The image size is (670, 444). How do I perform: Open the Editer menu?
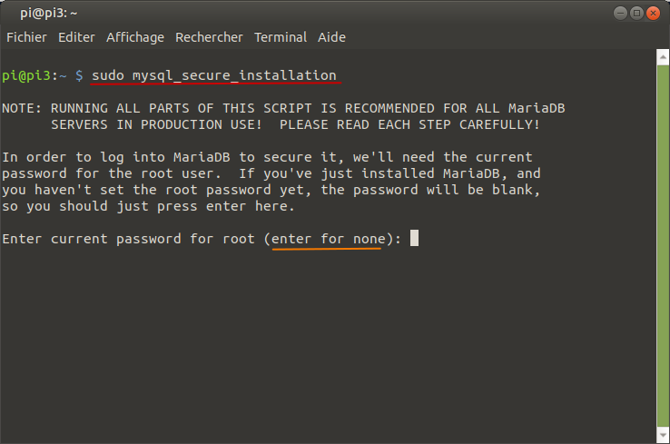coord(76,37)
